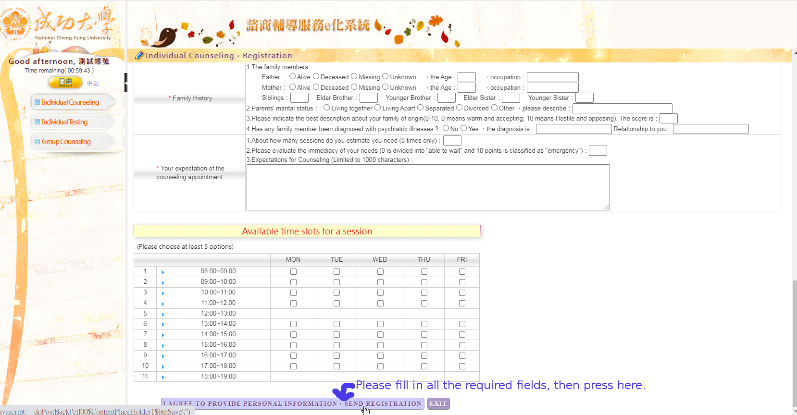Select Mother Unknown radio button
The image size is (797, 415).
tap(386, 87)
